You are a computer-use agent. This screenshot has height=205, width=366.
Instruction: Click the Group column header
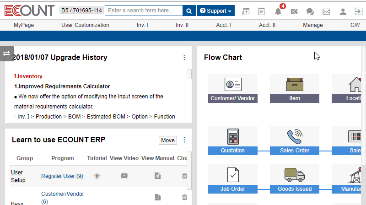(x=25, y=158)
